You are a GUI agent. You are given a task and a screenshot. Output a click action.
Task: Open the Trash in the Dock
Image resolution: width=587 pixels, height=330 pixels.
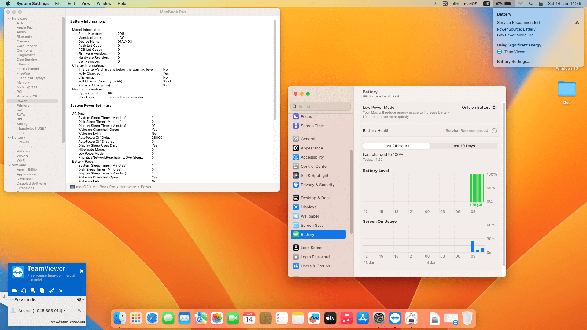point(467,318)
